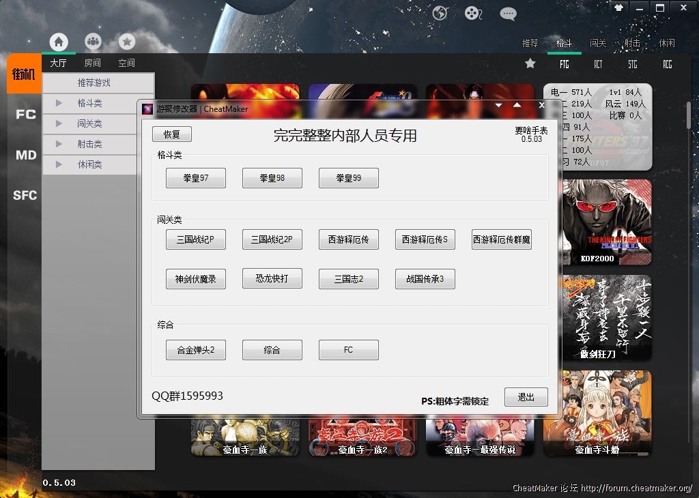The image size is (699, 498).
Task: Click the down triangle in CheatMaker title bar
Action: 499,106
